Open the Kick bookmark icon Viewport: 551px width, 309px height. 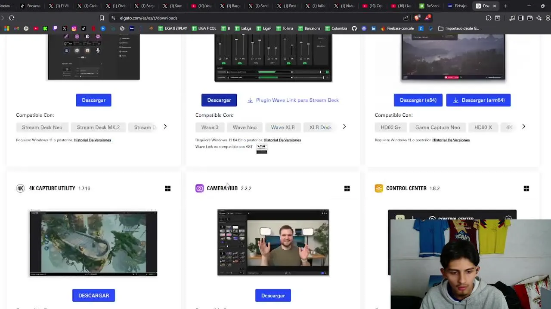pyautogui.click(x=45, y=28)
